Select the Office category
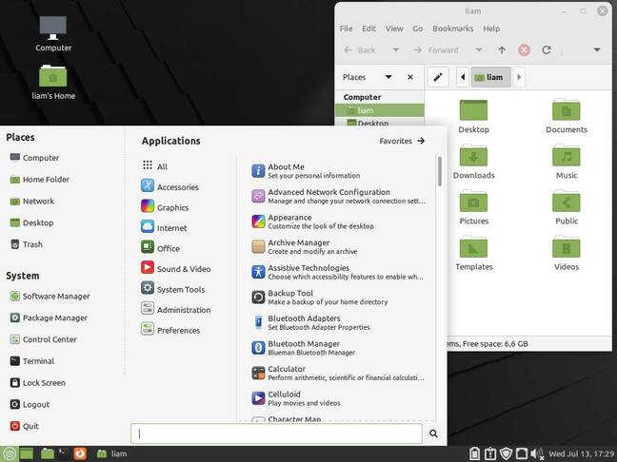 coord(161,248)
